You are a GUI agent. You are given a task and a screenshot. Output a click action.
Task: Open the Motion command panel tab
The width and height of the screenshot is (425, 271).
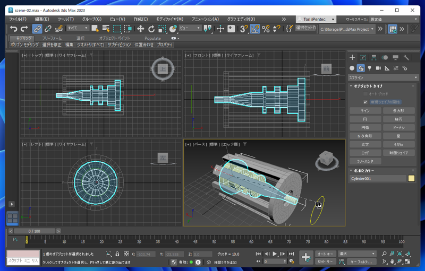385,57
